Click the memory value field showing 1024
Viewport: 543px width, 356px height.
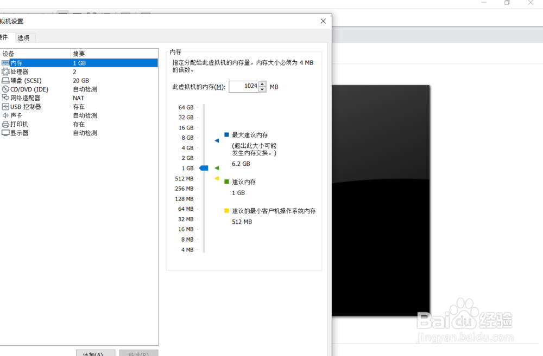coord(244,86)
